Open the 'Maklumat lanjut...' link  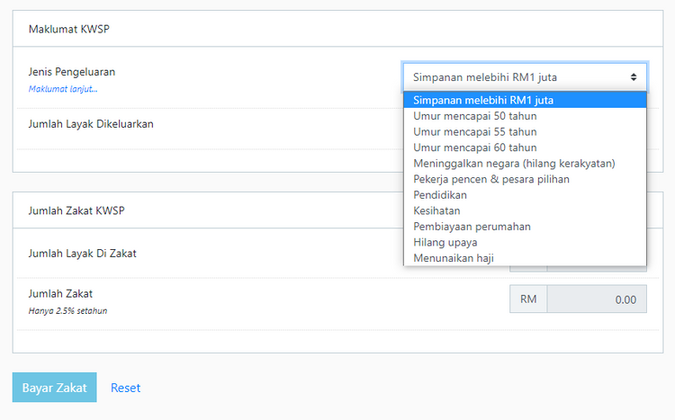63,89
